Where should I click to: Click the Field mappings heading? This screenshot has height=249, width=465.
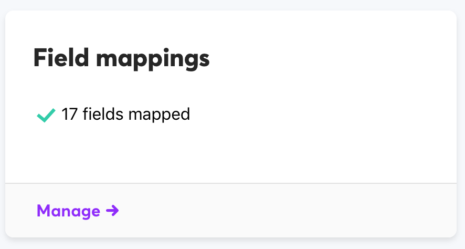[121, 58]
